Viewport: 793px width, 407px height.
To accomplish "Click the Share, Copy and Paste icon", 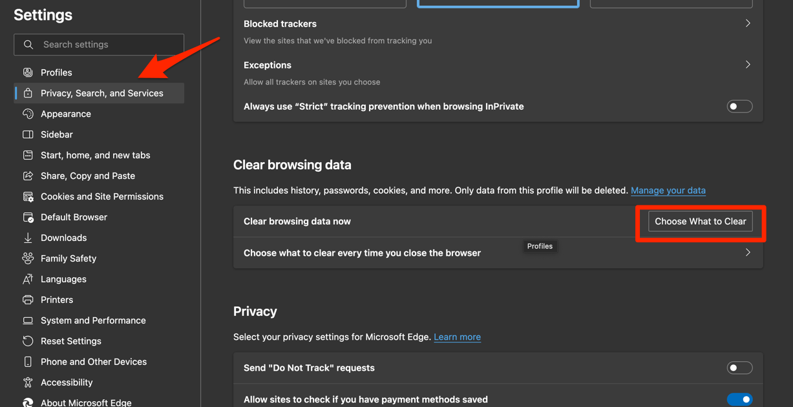I will click(28, 176).
